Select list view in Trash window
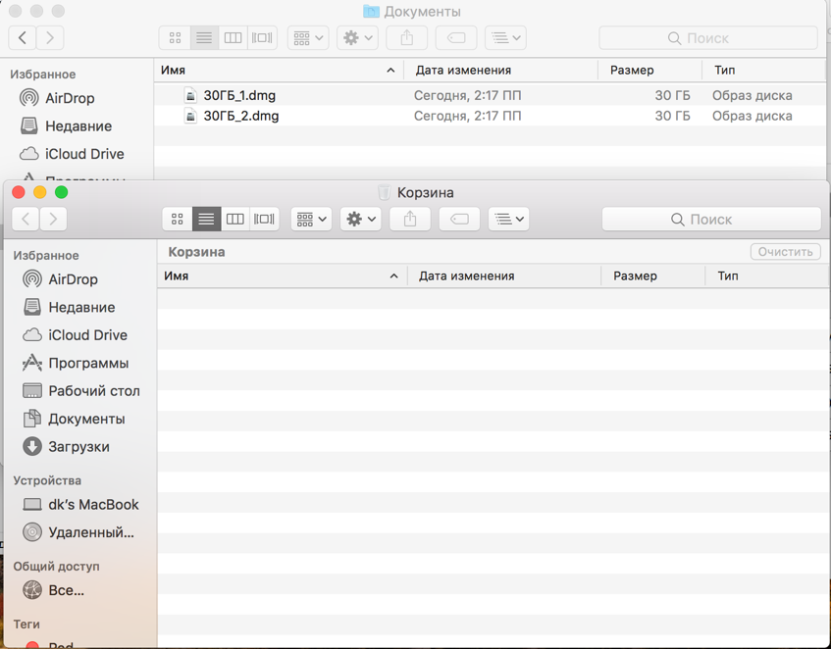The image size is (831, 649). click(x=206, y=220)
